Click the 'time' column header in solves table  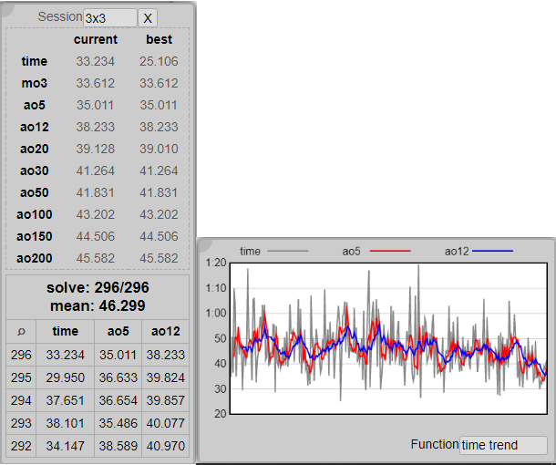[x=66, y=331]
